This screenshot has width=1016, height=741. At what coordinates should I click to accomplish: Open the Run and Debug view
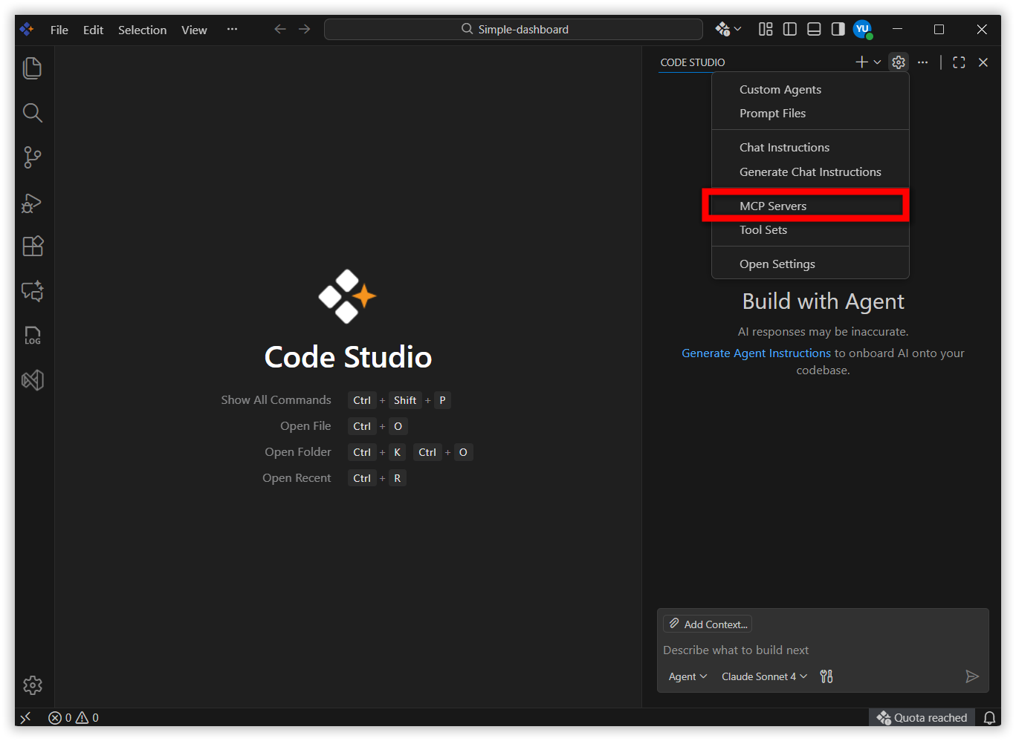point(33,202)
